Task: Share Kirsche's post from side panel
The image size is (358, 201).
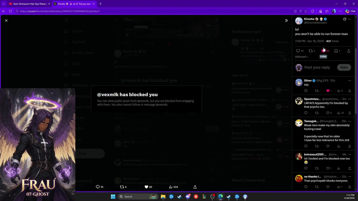Action: pos(348,51)
